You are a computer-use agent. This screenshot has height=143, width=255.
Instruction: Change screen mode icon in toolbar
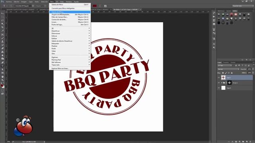coord(2,94)
